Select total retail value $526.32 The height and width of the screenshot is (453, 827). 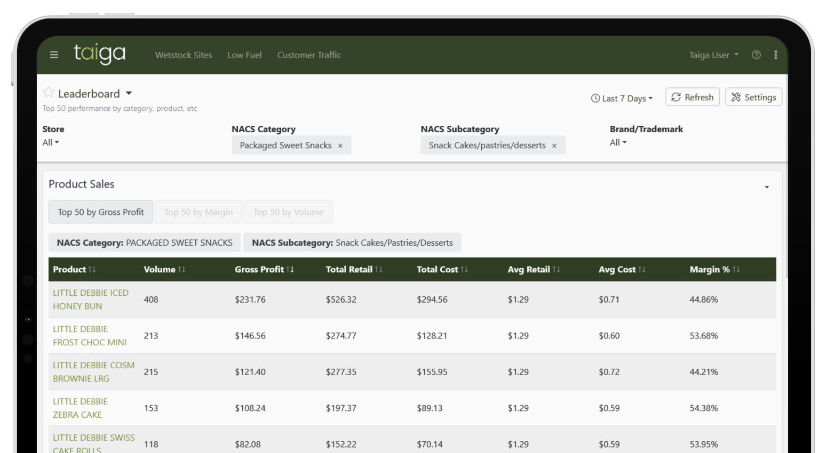[x=341, y=300]
